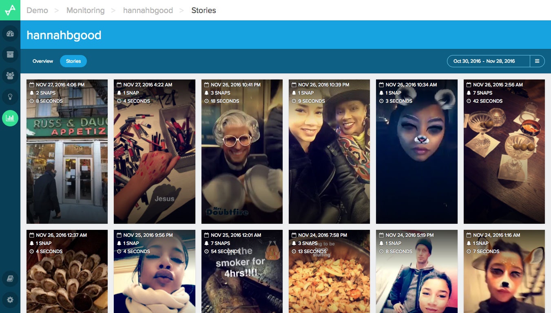Select the Stories tab
The image size is (551, 313).
click(x=73, y=61)
